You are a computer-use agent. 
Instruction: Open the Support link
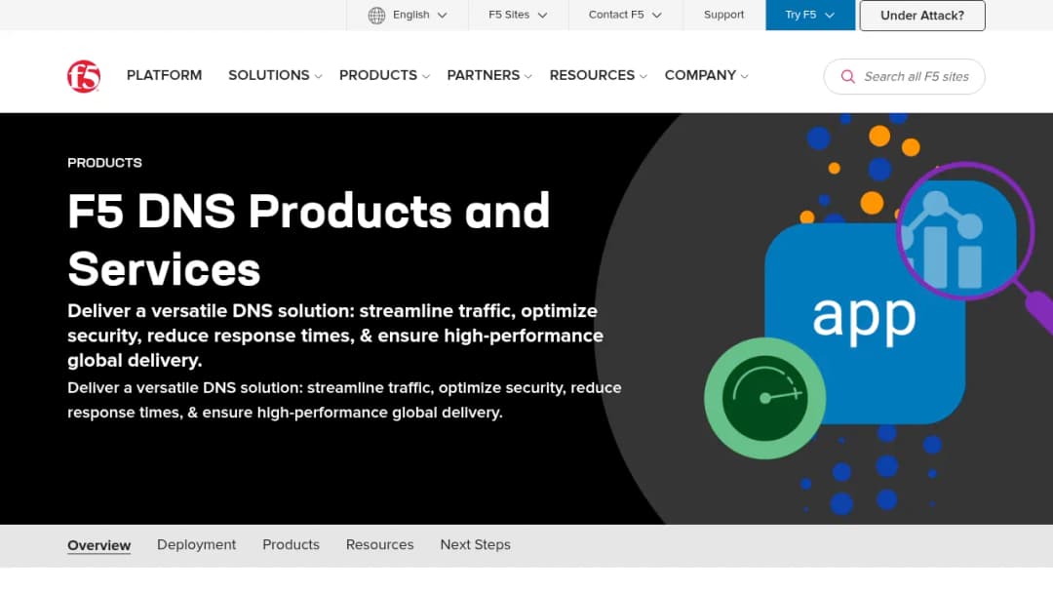point(723,15)
